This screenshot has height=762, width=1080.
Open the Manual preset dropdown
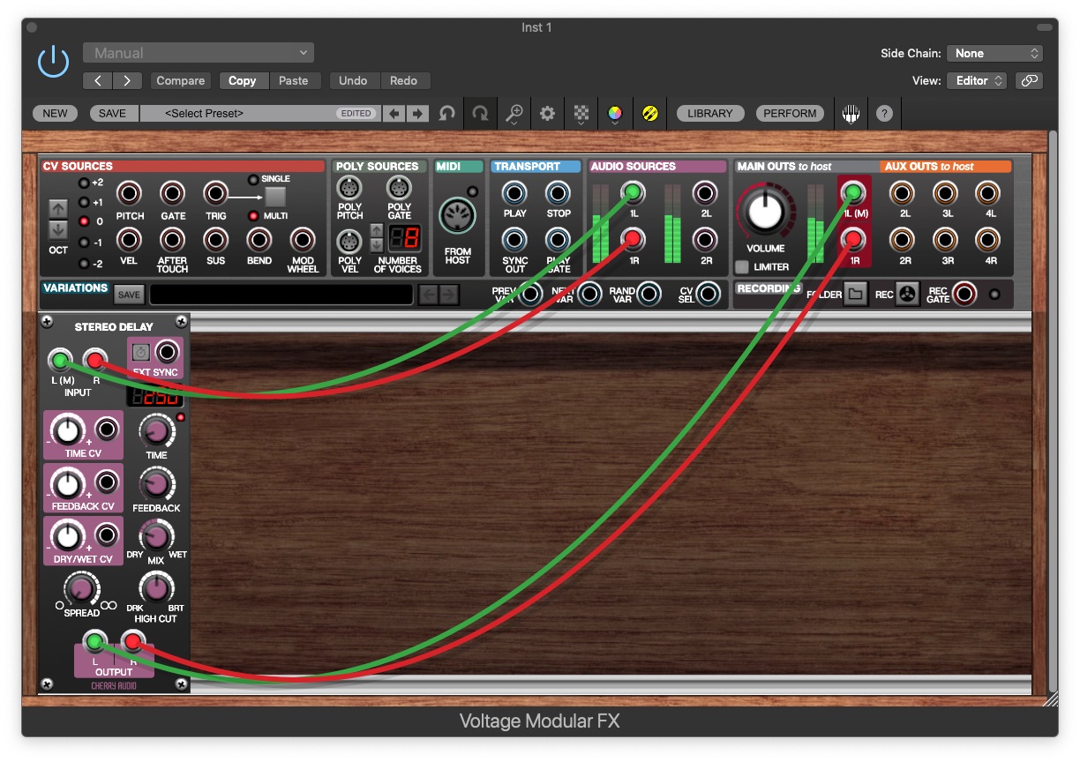coord(199,53)
